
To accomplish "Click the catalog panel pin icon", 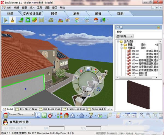I will pyautogui.click(x=158, y=27).
